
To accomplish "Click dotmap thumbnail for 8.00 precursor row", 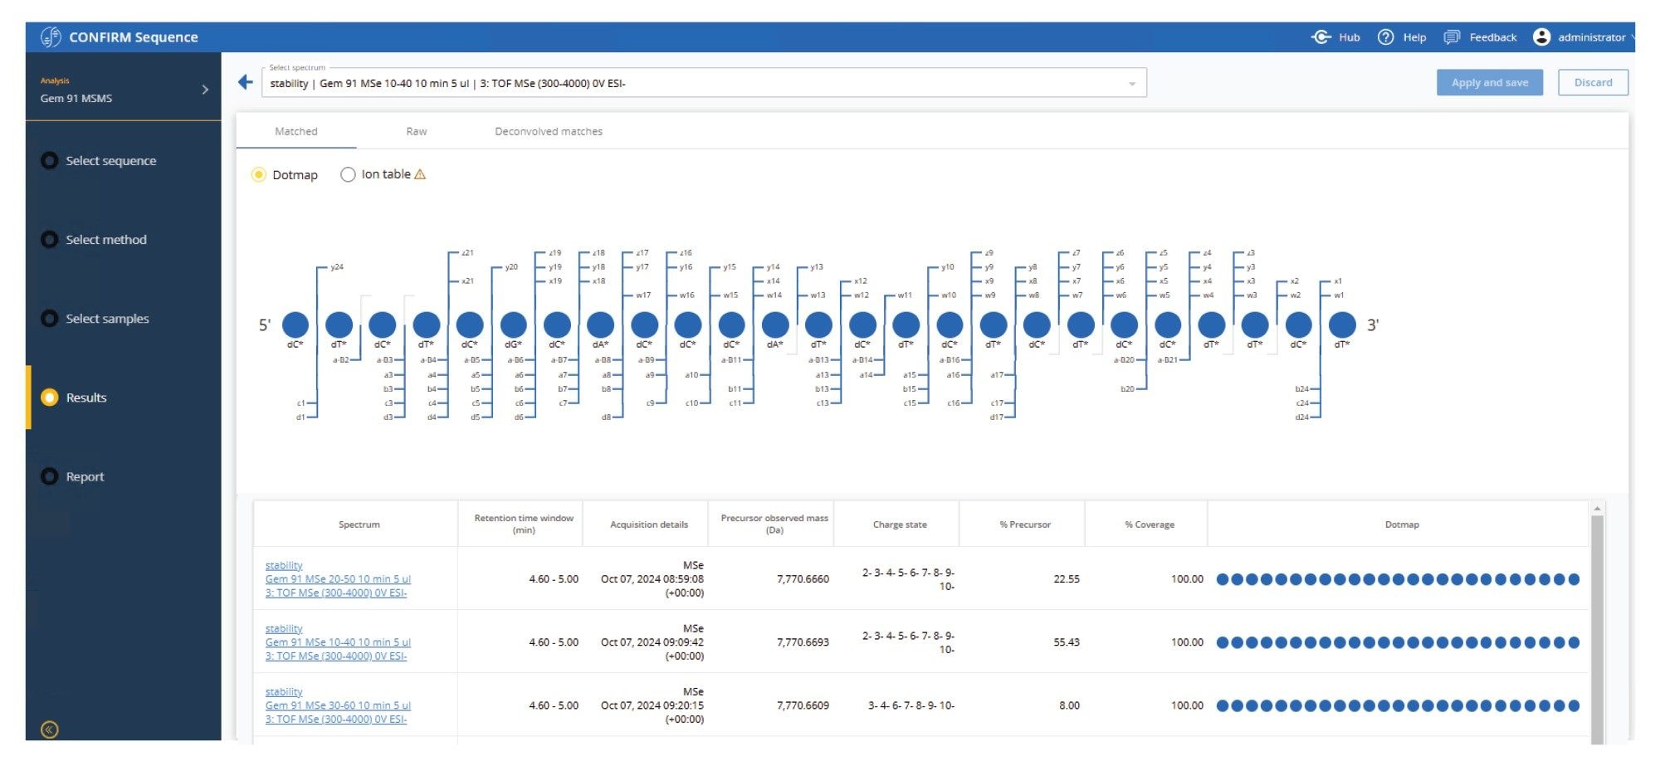I will (x=1398, y=705).
